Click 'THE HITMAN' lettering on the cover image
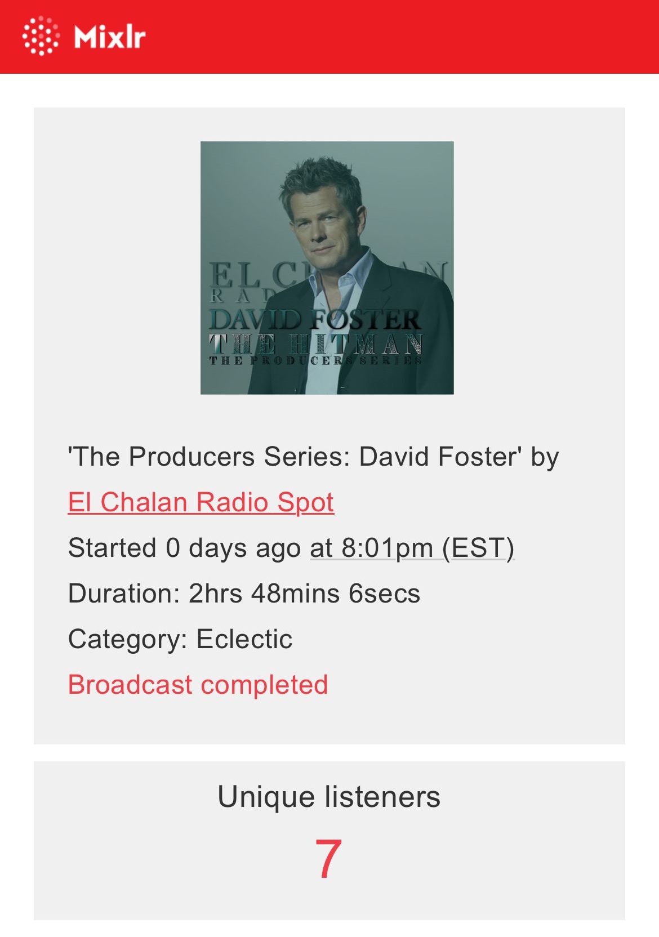 tap(315, 343)
